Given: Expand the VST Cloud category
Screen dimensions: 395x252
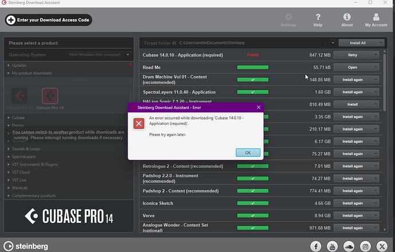Looking at the screenshot, I should pos(9,172).
